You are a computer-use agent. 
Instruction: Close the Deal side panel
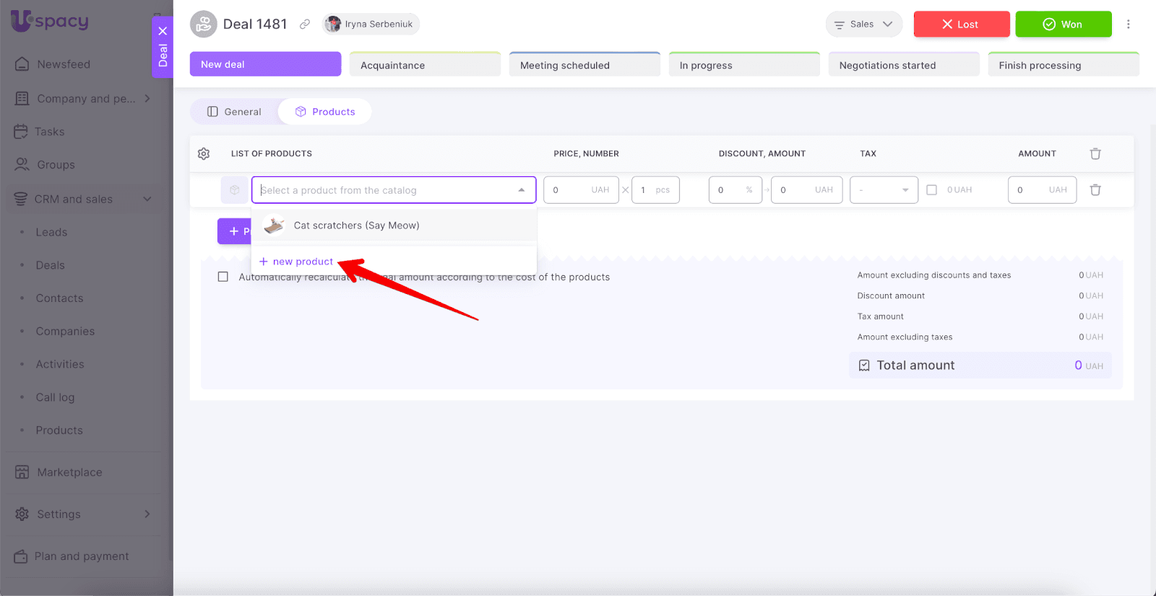coord(163,31)
